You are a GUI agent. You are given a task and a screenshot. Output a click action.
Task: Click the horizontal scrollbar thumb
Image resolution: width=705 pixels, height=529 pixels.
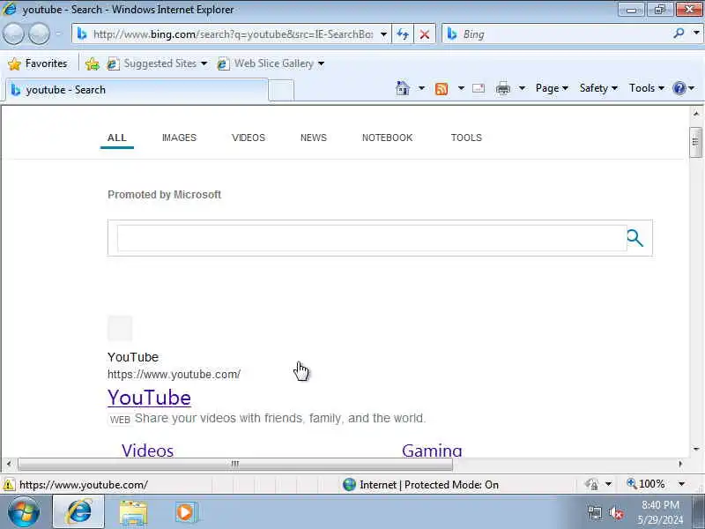(x=234, y=464)
